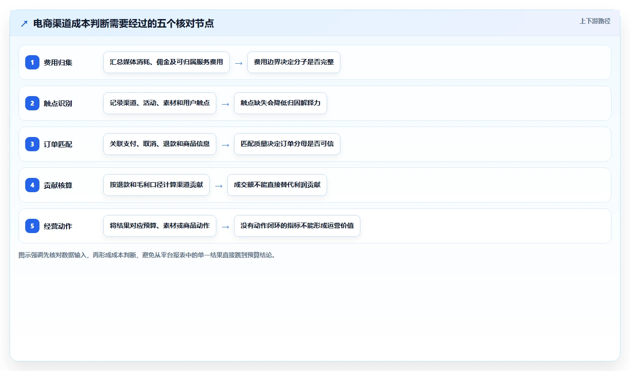This screenshot has height=371, width=630.
Task: Select step number 3 badge
Action: (32, 144)
